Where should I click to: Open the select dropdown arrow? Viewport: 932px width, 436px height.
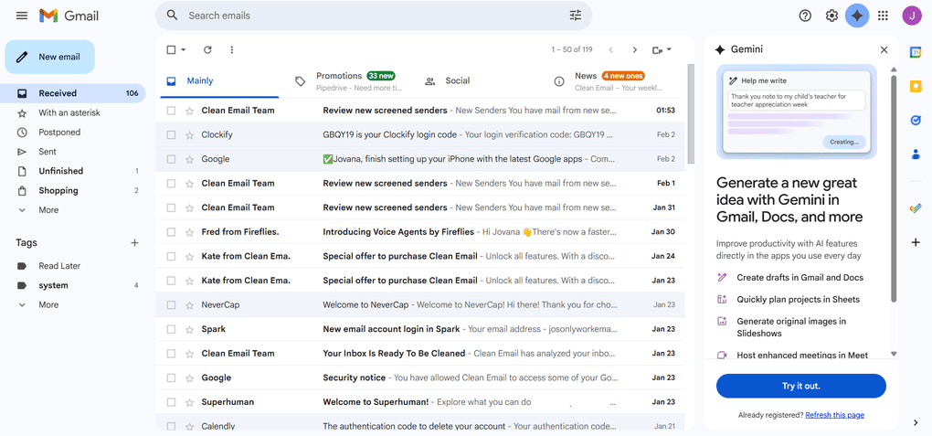[x=184, y=50]
